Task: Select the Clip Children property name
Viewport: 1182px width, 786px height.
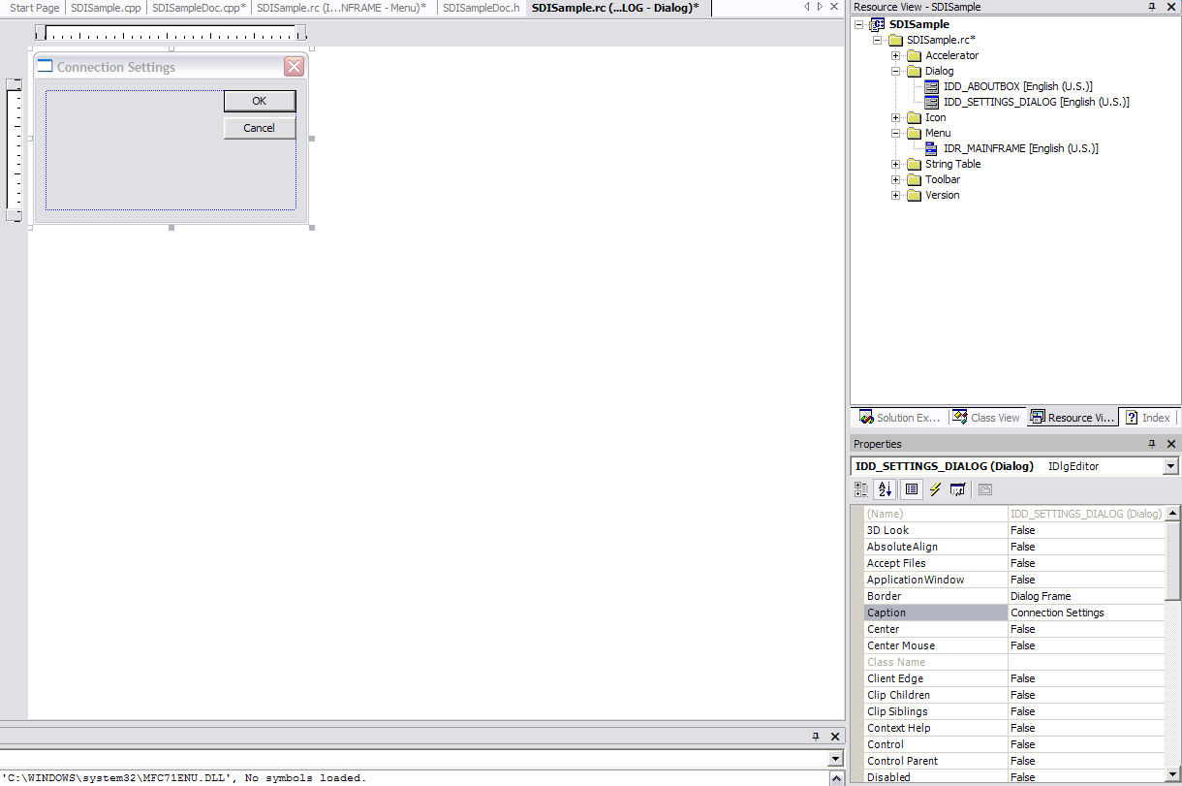Action: click(x=936, y=695)
